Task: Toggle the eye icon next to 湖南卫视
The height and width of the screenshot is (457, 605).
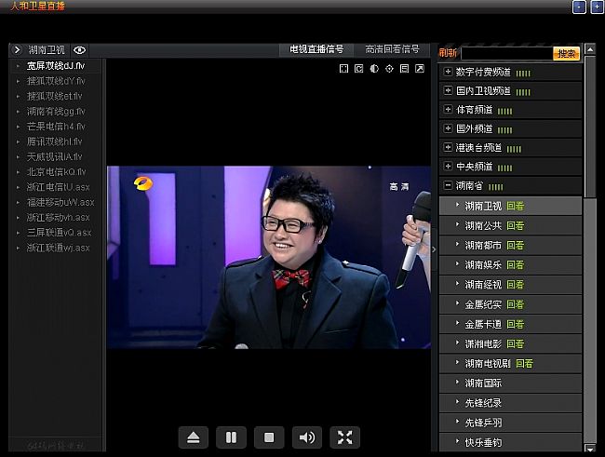Action: coord(79,50)
